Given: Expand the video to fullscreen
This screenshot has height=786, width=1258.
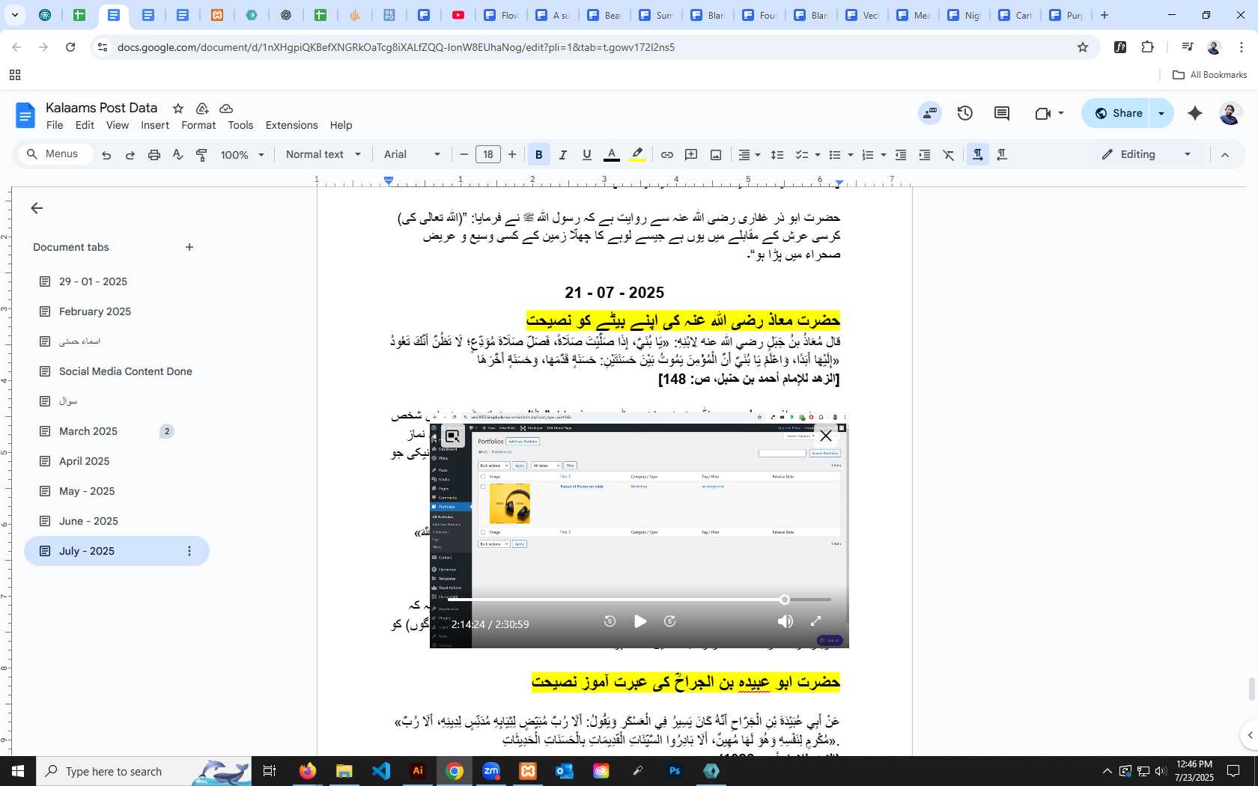Looking at the screenshot, I should point(815,621).
